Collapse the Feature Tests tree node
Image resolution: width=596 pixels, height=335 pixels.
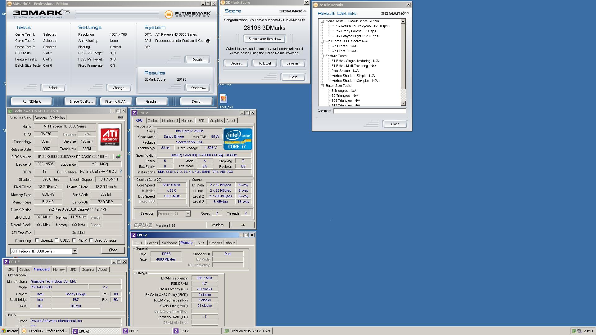[323, 56]
